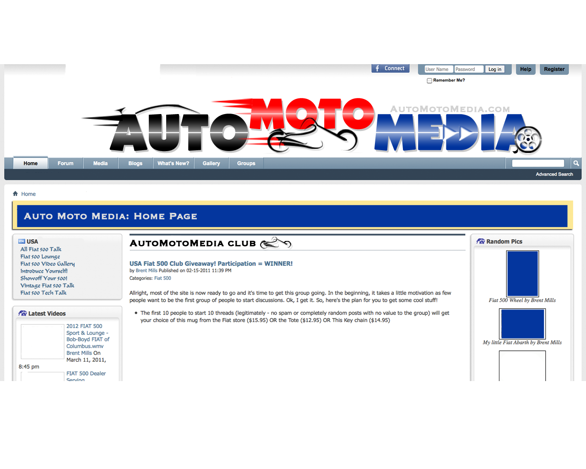Click the USA section icon

(x=22, y=241)
